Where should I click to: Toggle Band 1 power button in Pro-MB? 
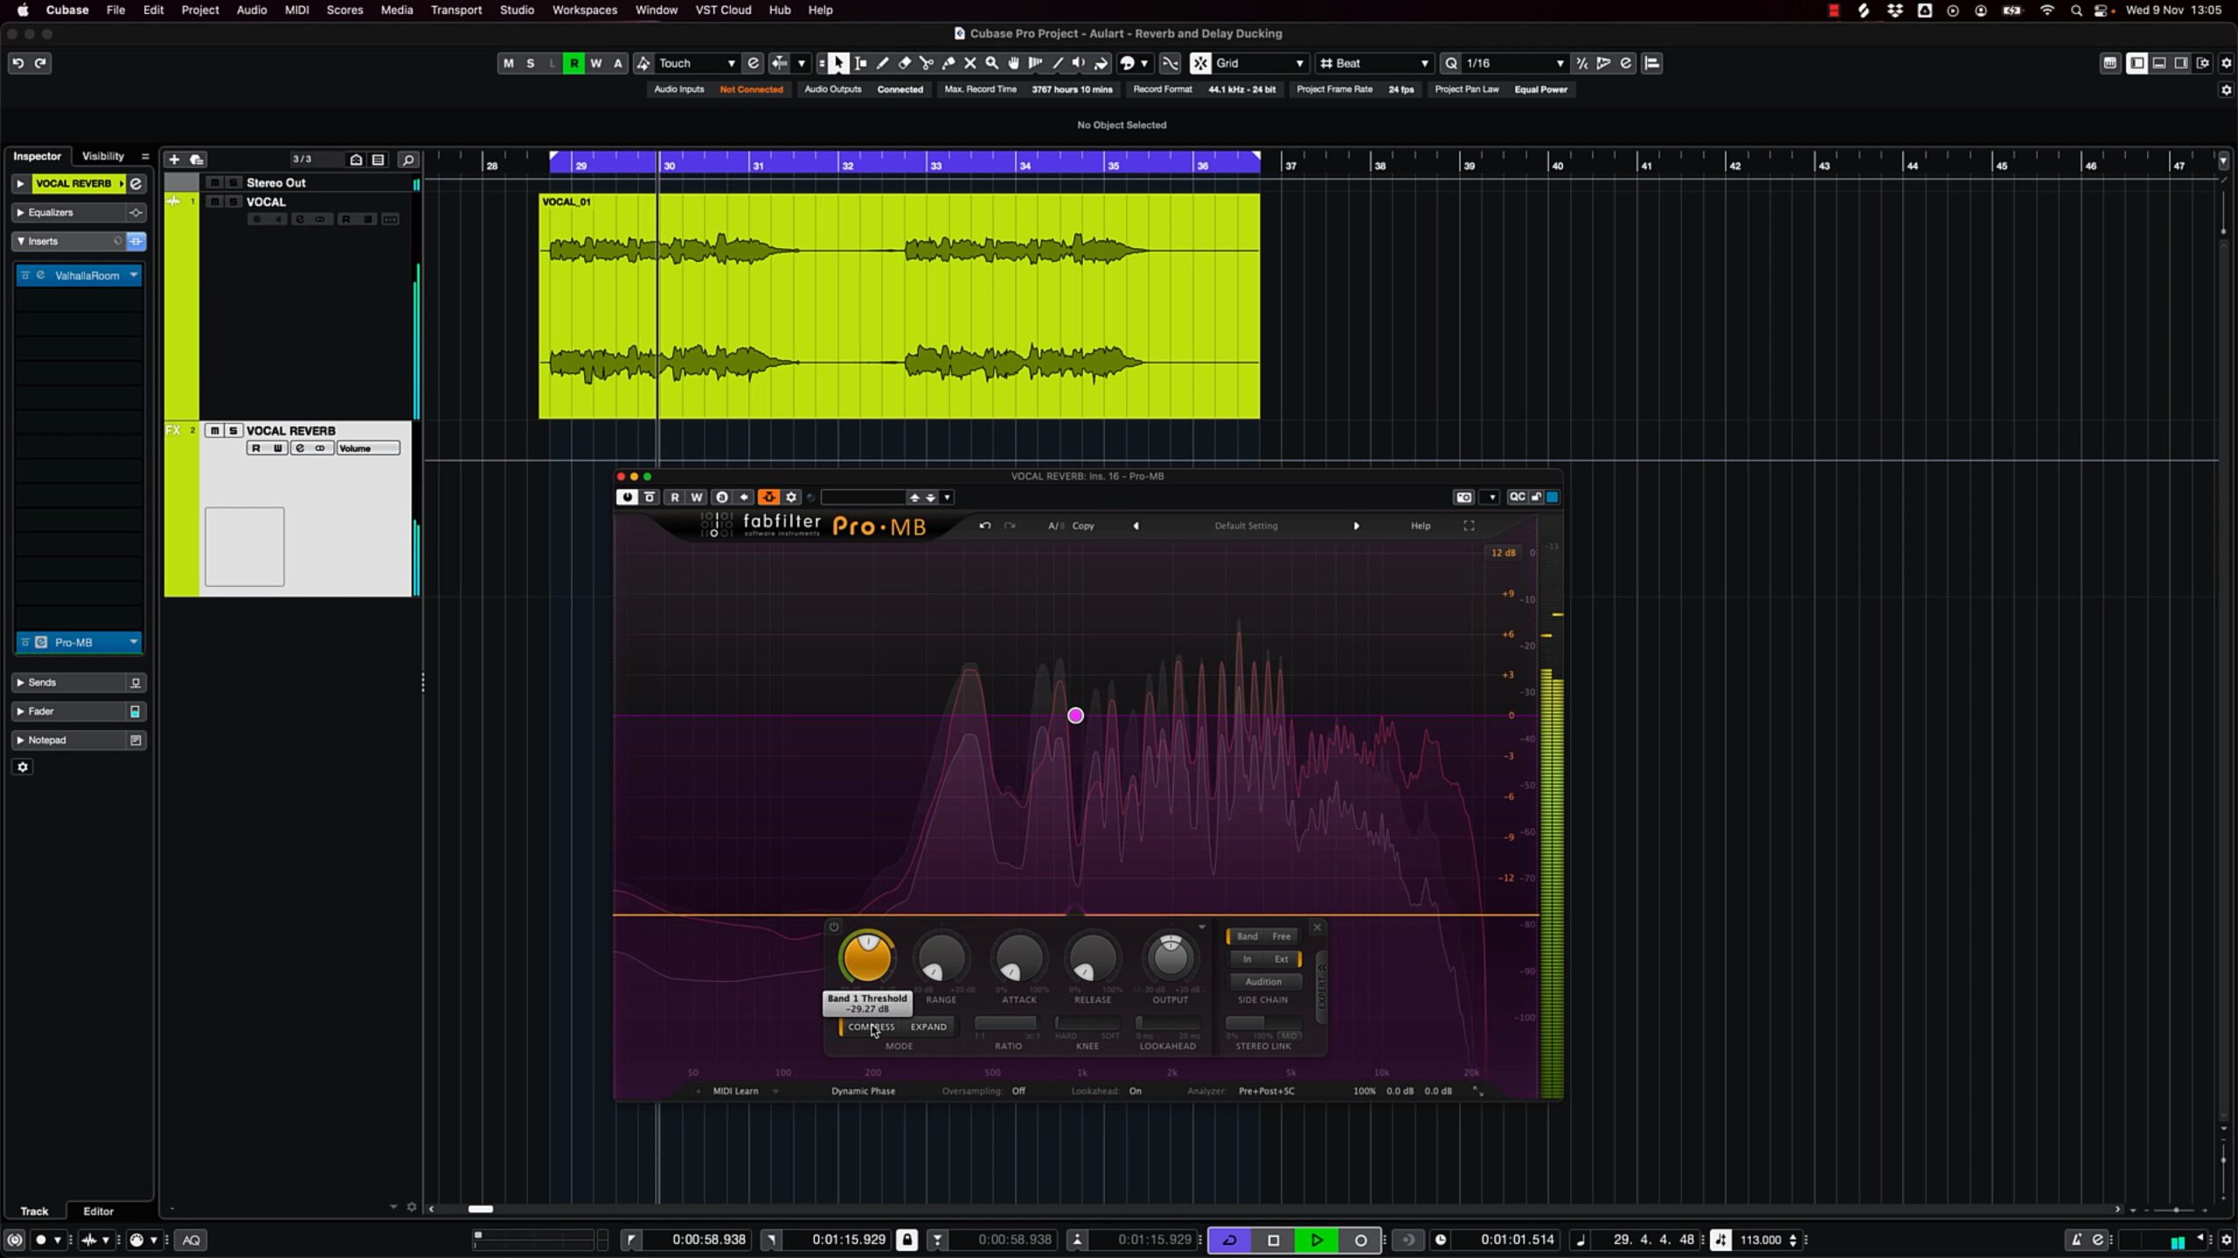(x=833, y=928)
